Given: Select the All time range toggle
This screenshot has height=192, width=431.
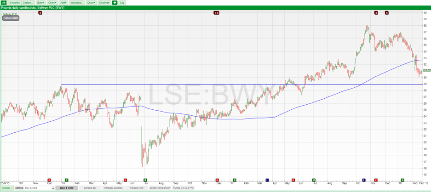Looking at the screenshot, I should tap(3, 3).
